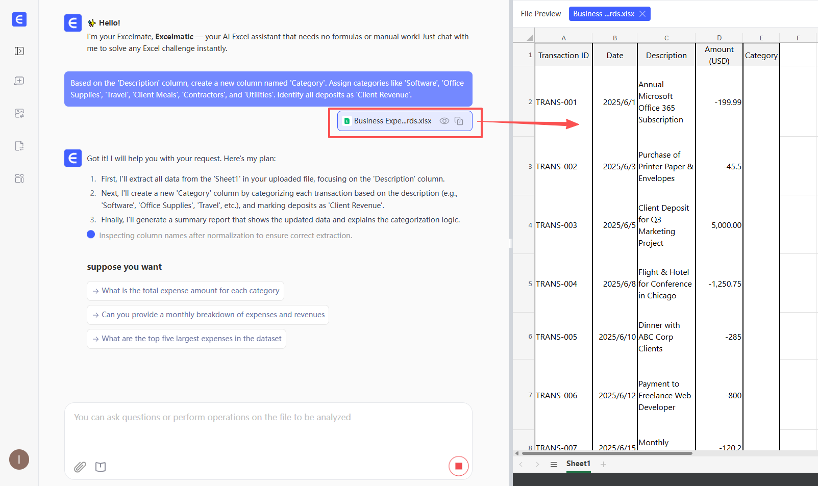
Task: Stop the response generation
Action: tap(458, 466)
